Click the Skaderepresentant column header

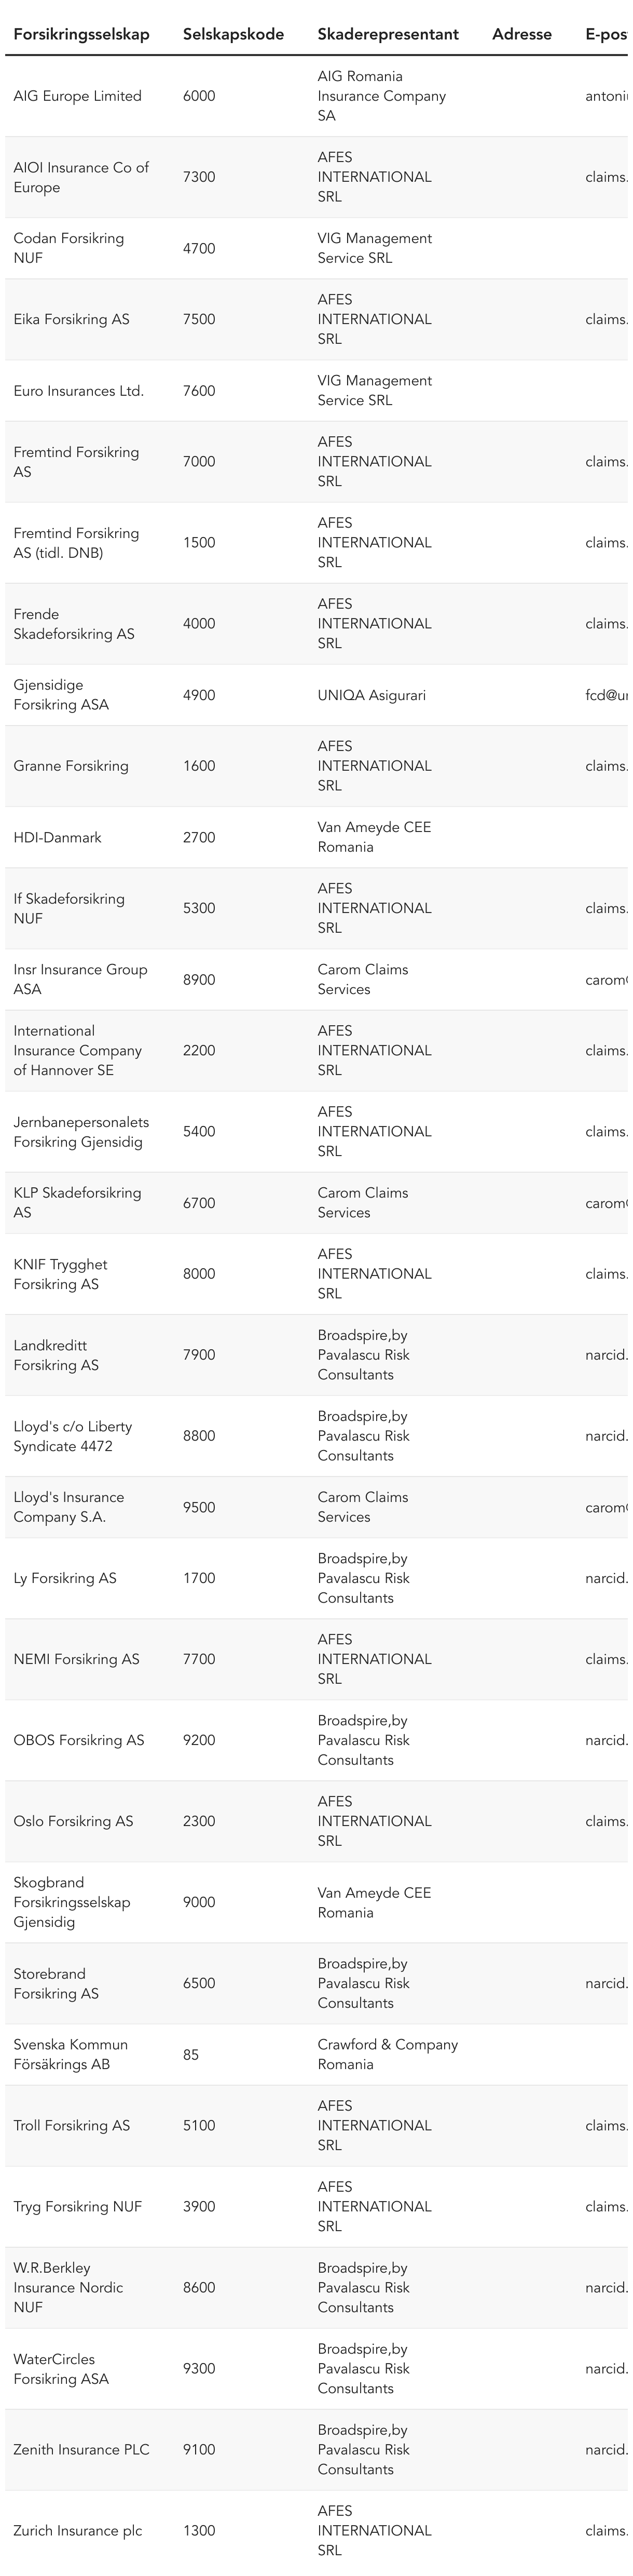coord(388,34)
